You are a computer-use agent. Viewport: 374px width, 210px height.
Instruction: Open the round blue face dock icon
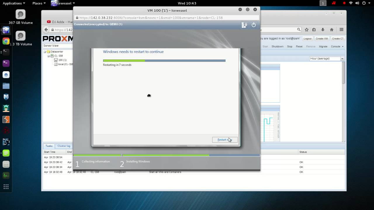[6, 75]
